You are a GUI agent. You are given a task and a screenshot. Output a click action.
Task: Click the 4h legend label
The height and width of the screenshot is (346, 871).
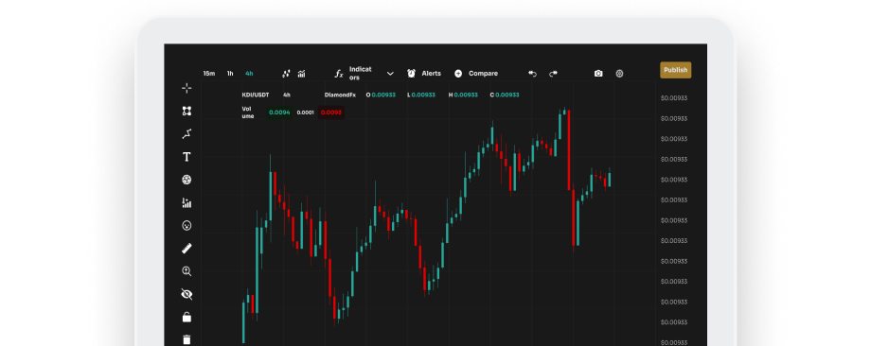[x=287, y=95]
